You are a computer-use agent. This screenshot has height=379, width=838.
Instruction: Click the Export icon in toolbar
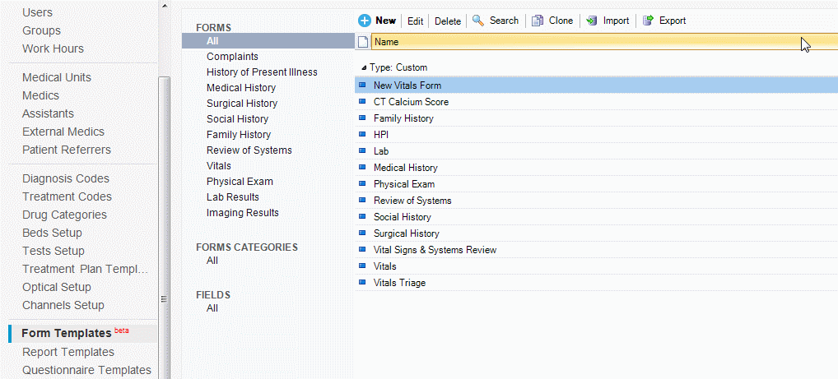648,21
